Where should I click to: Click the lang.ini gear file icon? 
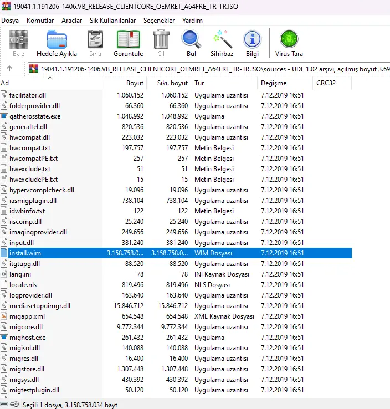click(x=4, y=274)
